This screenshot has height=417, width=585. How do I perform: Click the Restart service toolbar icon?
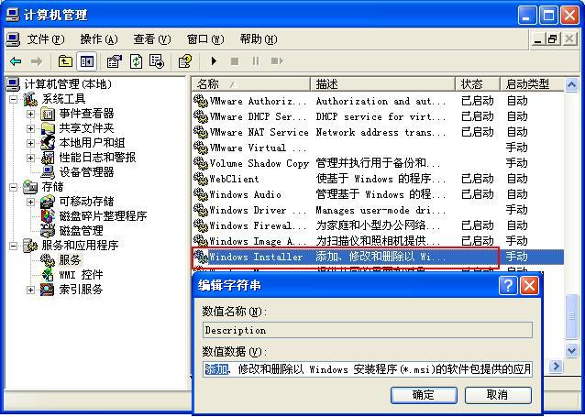coord(277,60)
